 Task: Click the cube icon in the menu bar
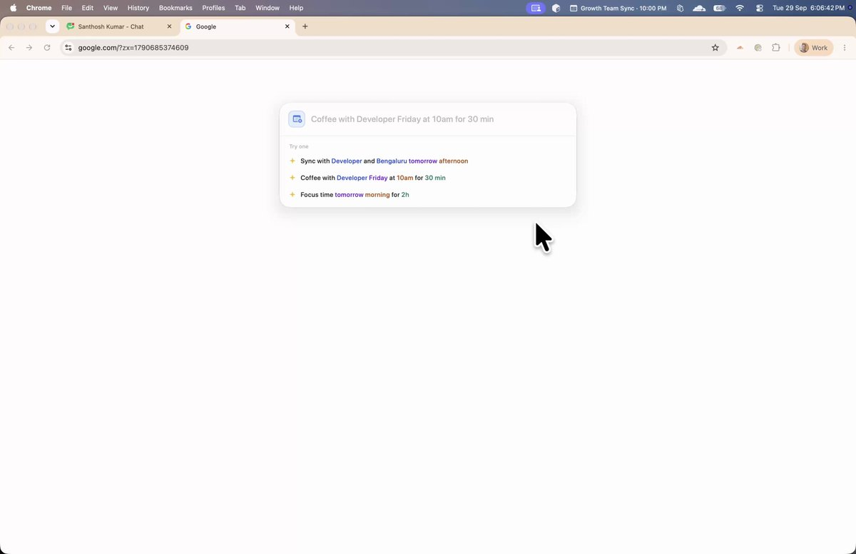click(x=556, y=8)
